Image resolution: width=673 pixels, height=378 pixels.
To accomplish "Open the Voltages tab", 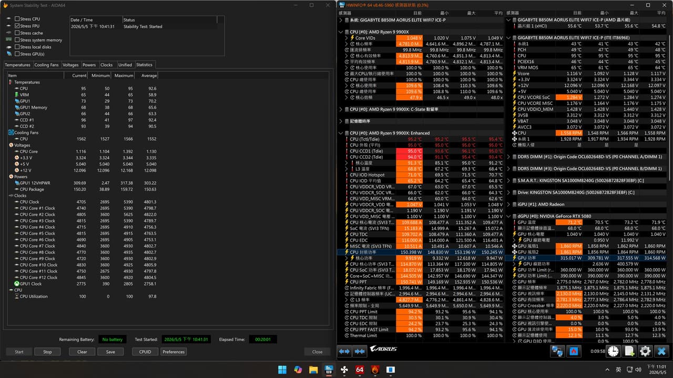I will pos(70,65).
